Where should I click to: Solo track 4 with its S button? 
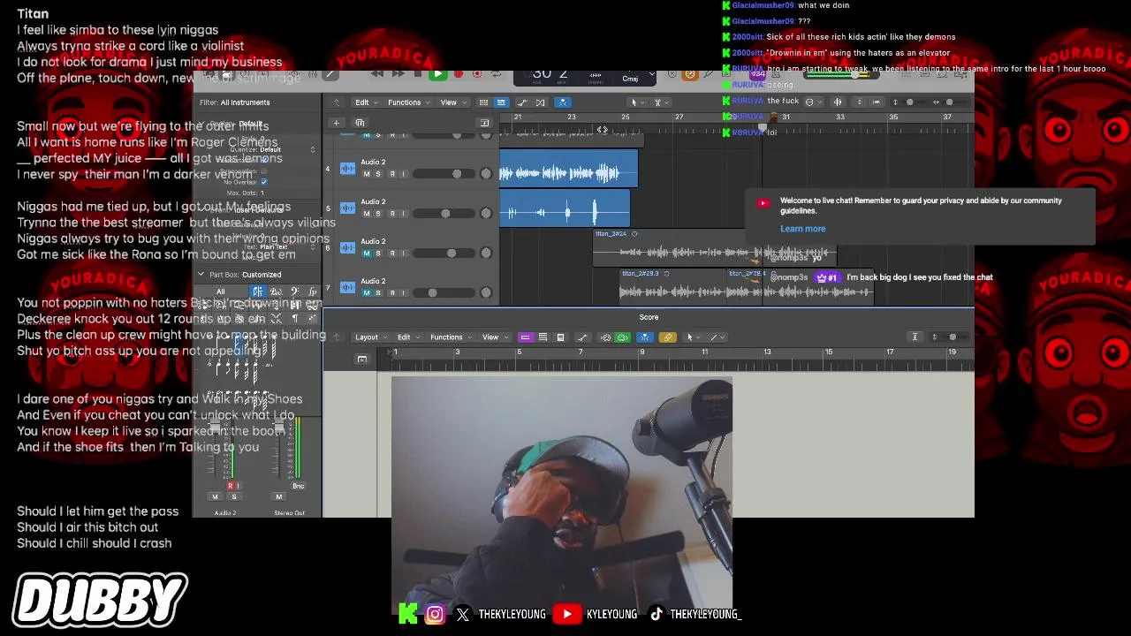378,174
